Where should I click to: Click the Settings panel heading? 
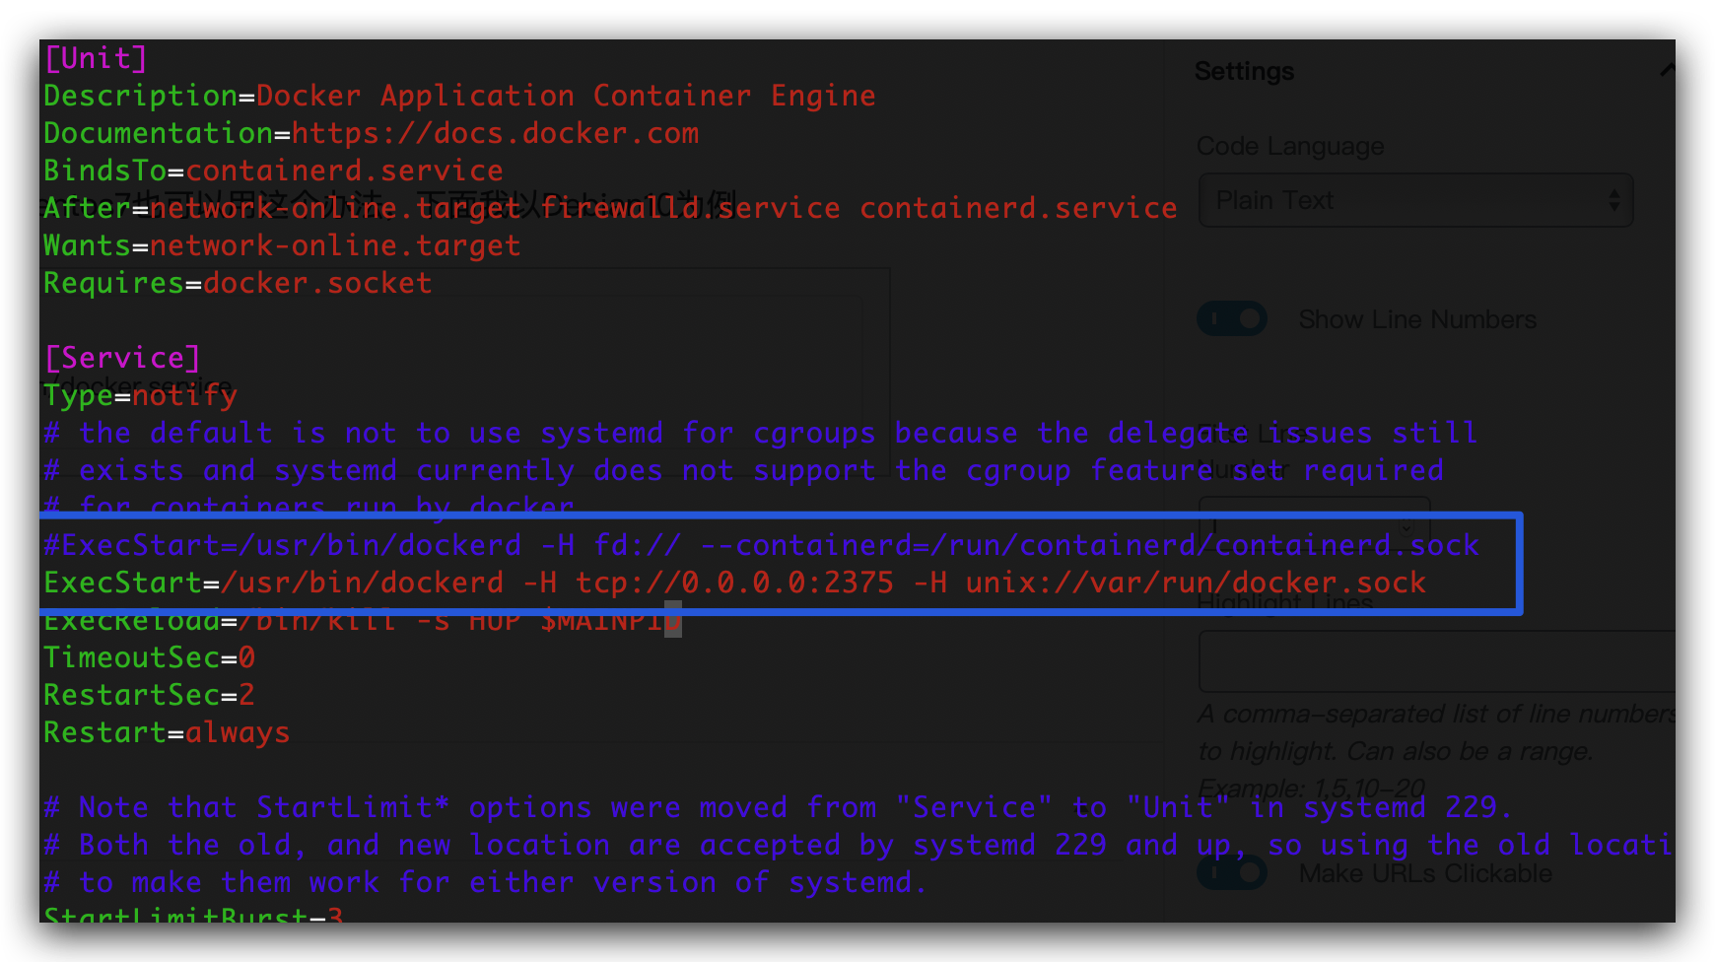[x=1244, y=72]
